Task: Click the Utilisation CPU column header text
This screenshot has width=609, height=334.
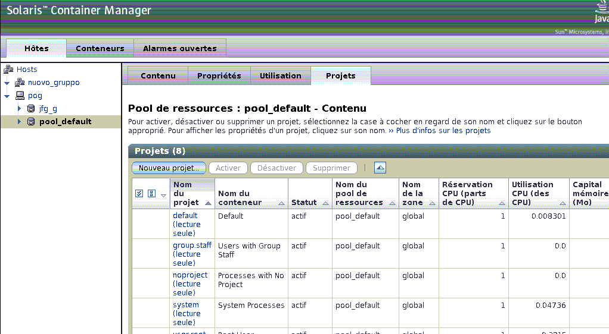Action: click(533, 193)
